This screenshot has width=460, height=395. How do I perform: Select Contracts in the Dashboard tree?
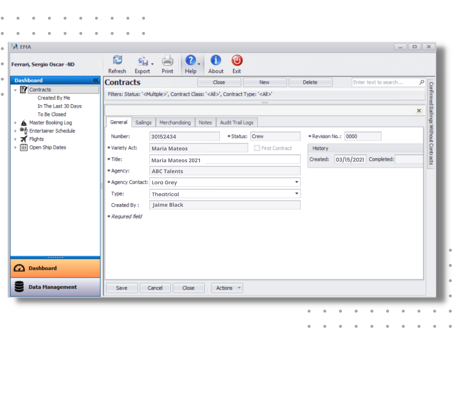coord(40,89)
